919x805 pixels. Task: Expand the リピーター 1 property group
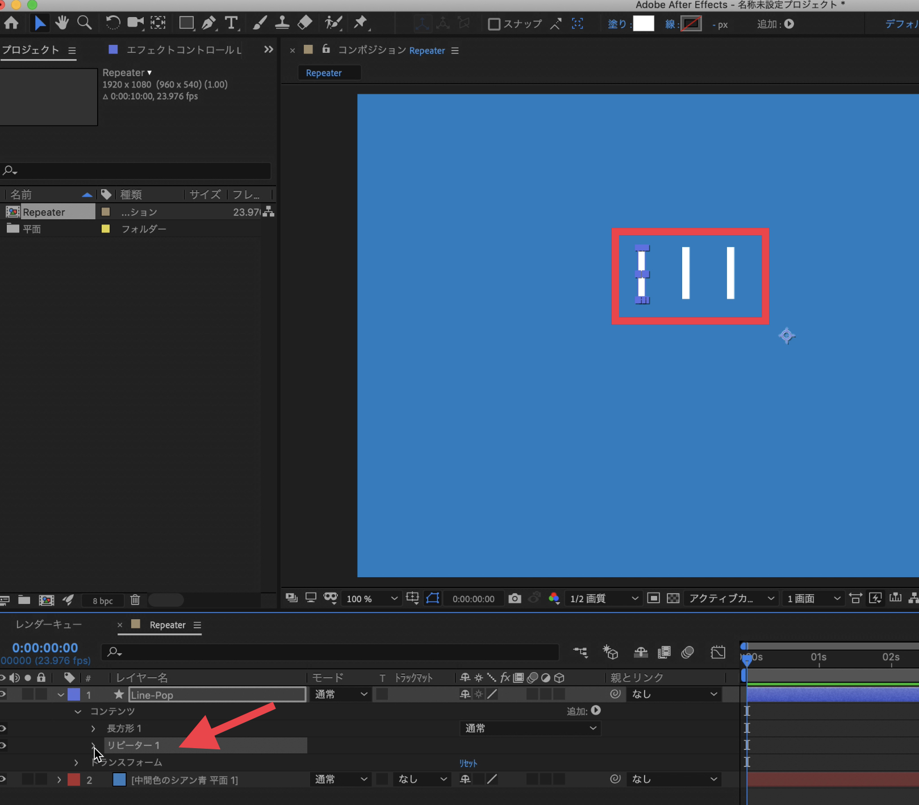click(x=94, y=745)
